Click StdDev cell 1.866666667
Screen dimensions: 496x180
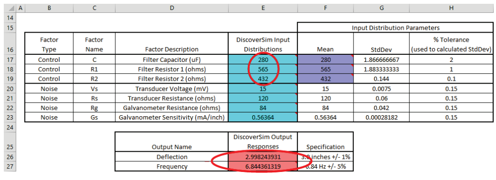coord(381,59)
